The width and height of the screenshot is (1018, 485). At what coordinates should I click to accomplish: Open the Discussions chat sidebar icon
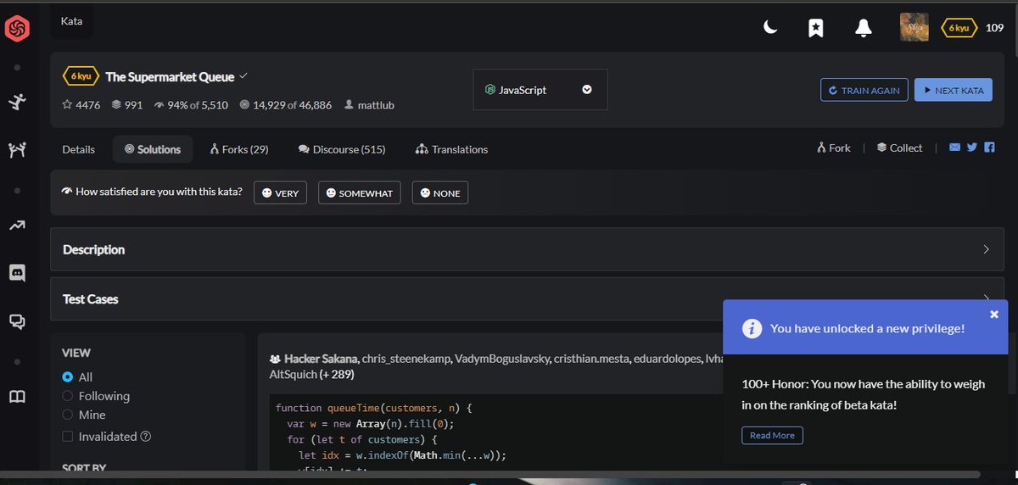pos(17,321)
